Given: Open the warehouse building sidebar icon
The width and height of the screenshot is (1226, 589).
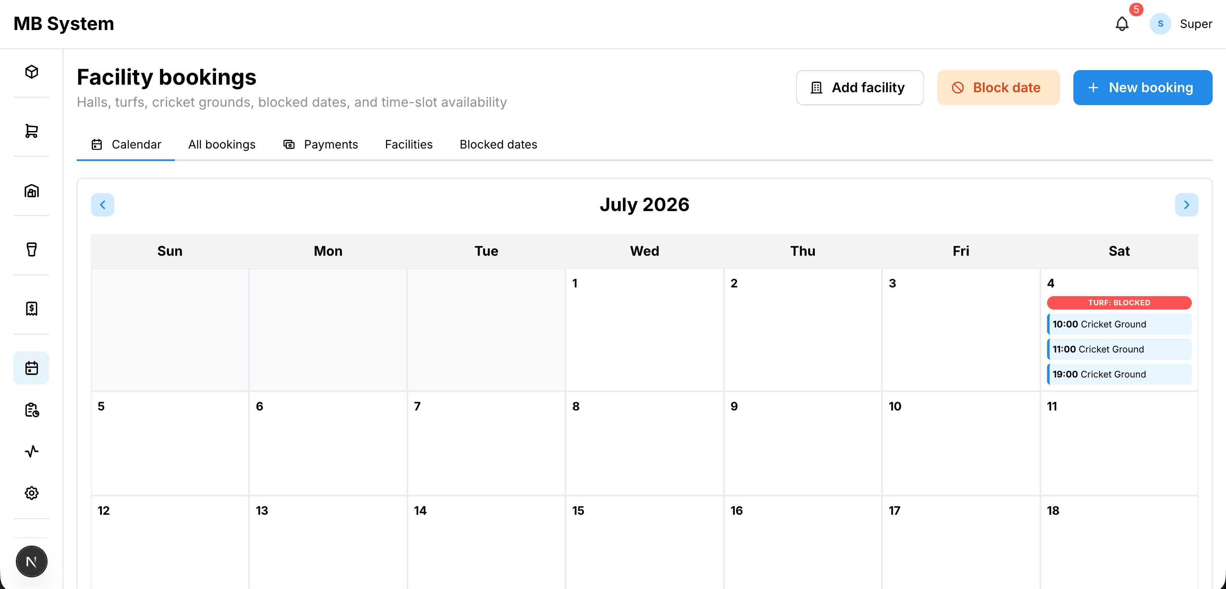Looking at the screenshot, I should [x=31, y=191].
